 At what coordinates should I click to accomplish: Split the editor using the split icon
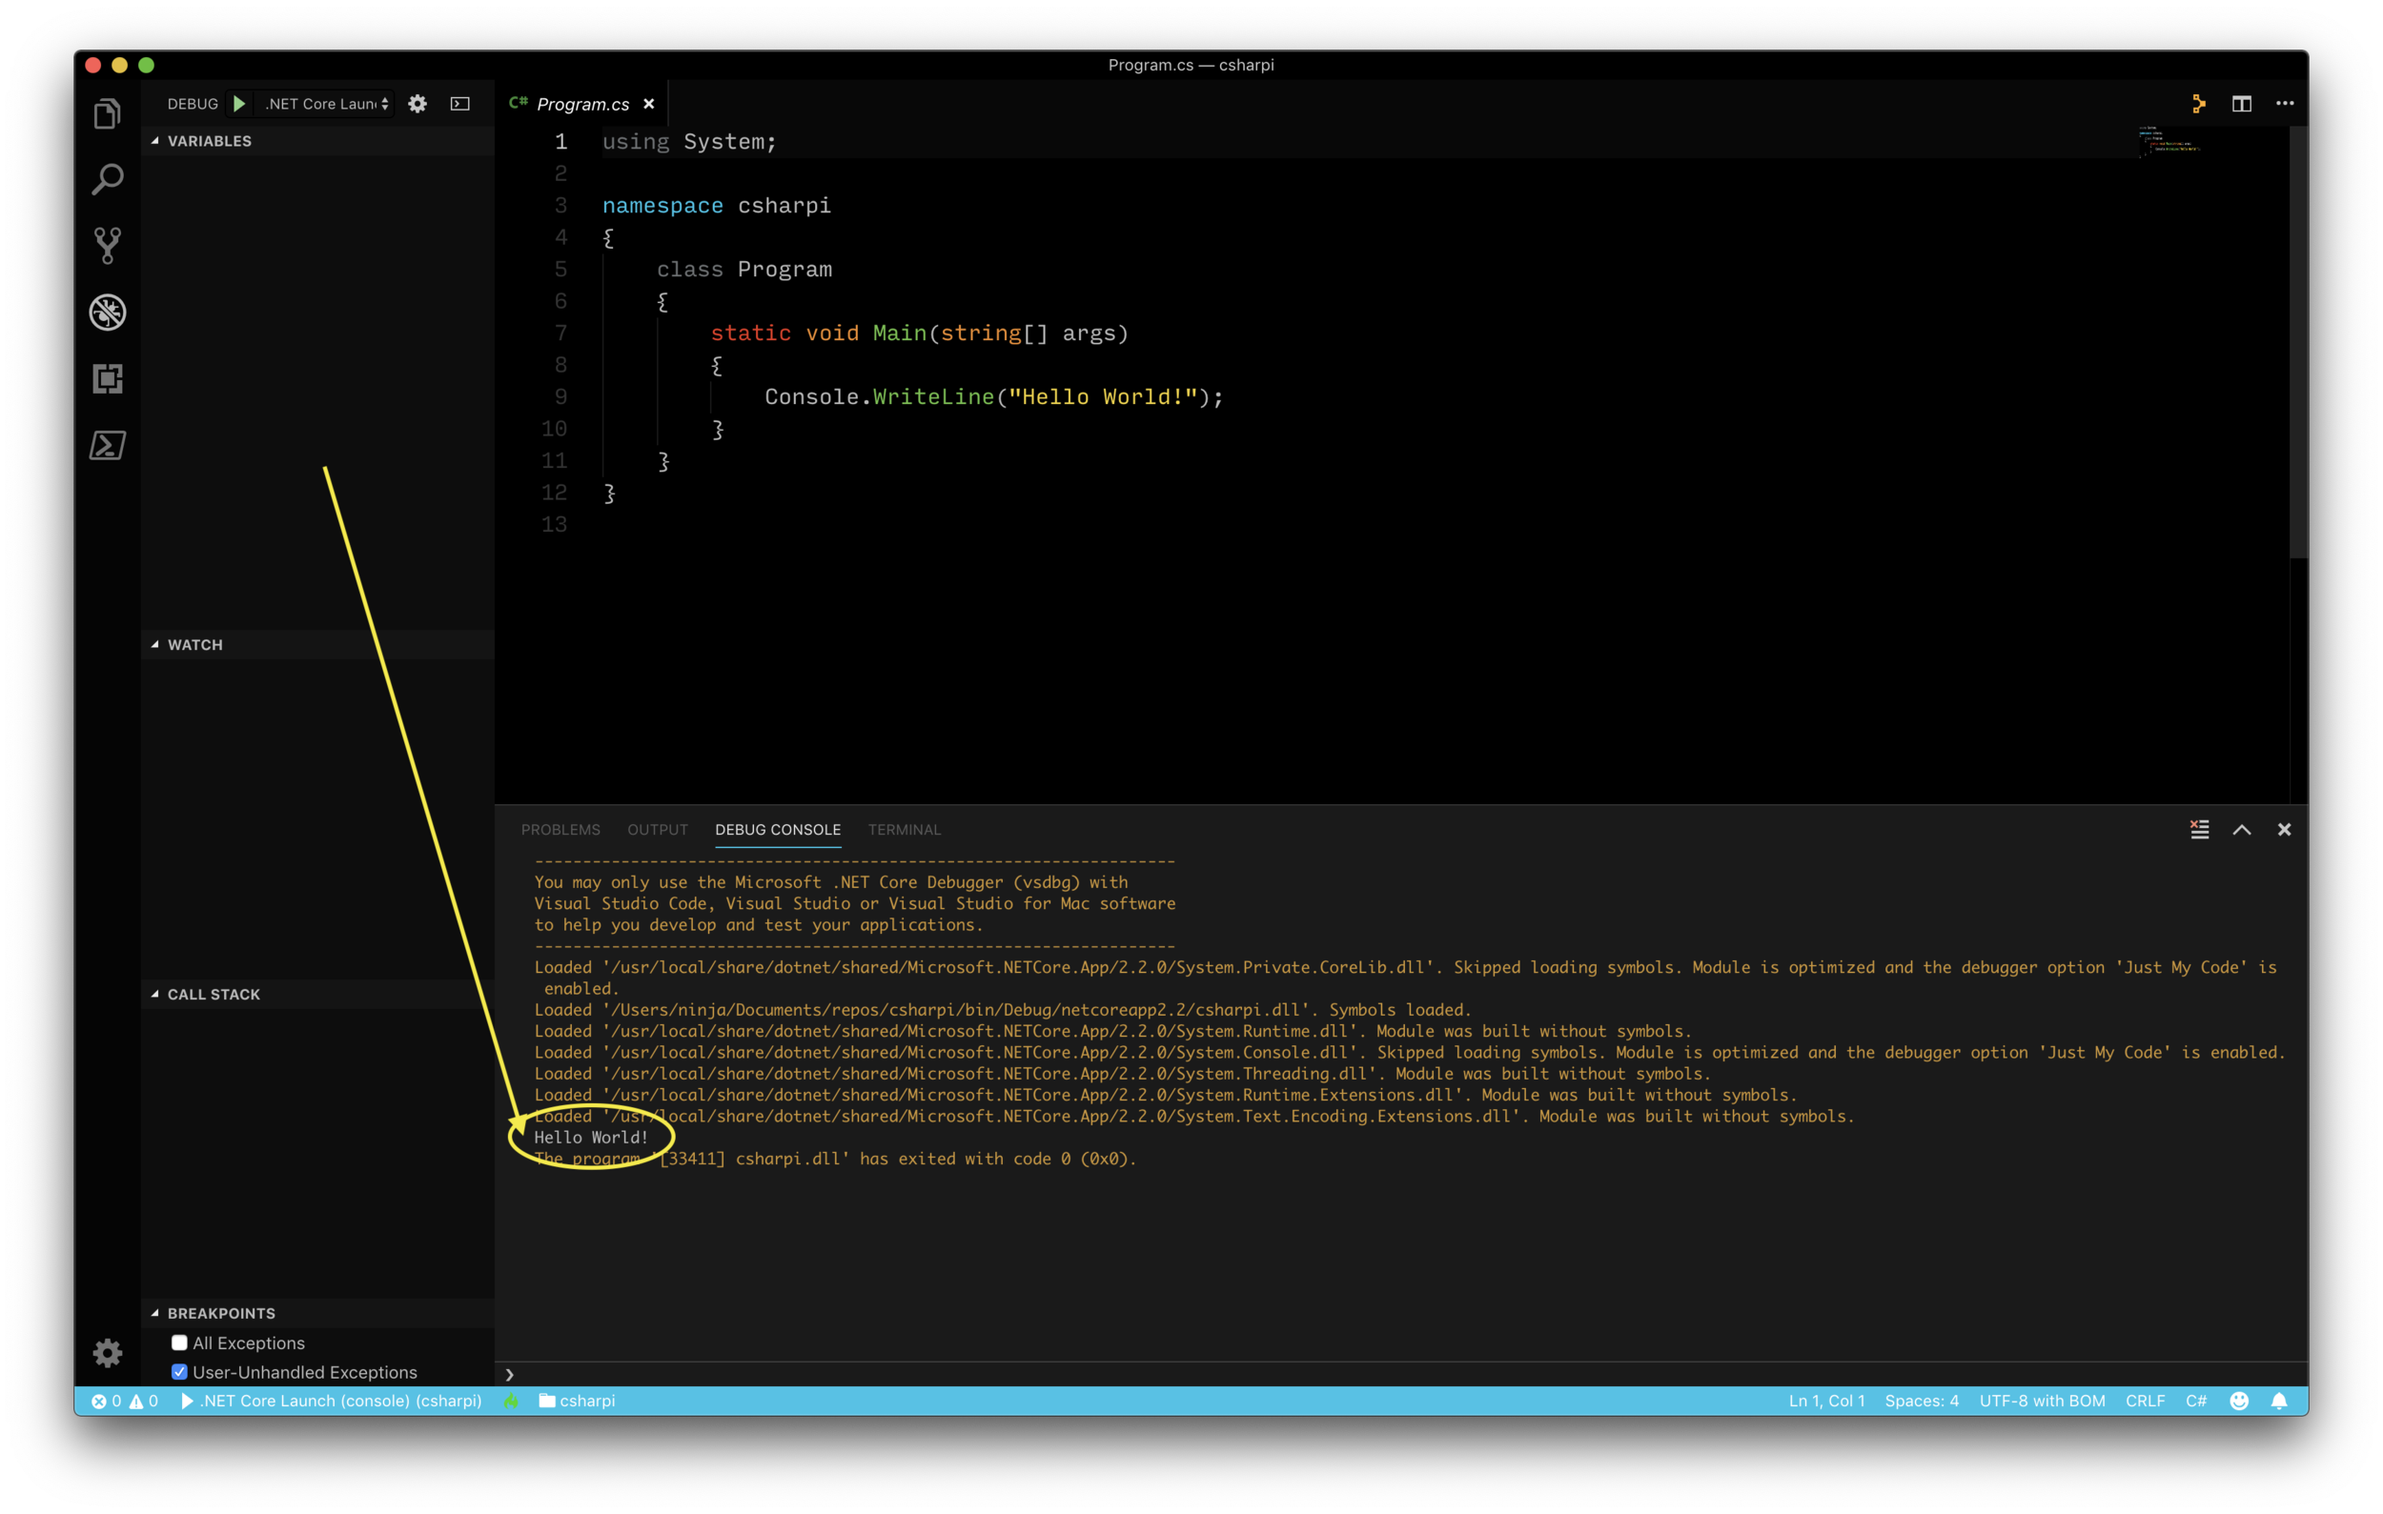(2242, 103)
